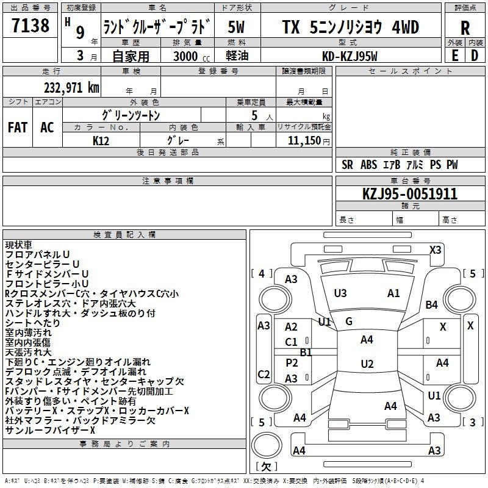Select the note センターピラーU
488x488 pixels.
(x=42, y=264)
